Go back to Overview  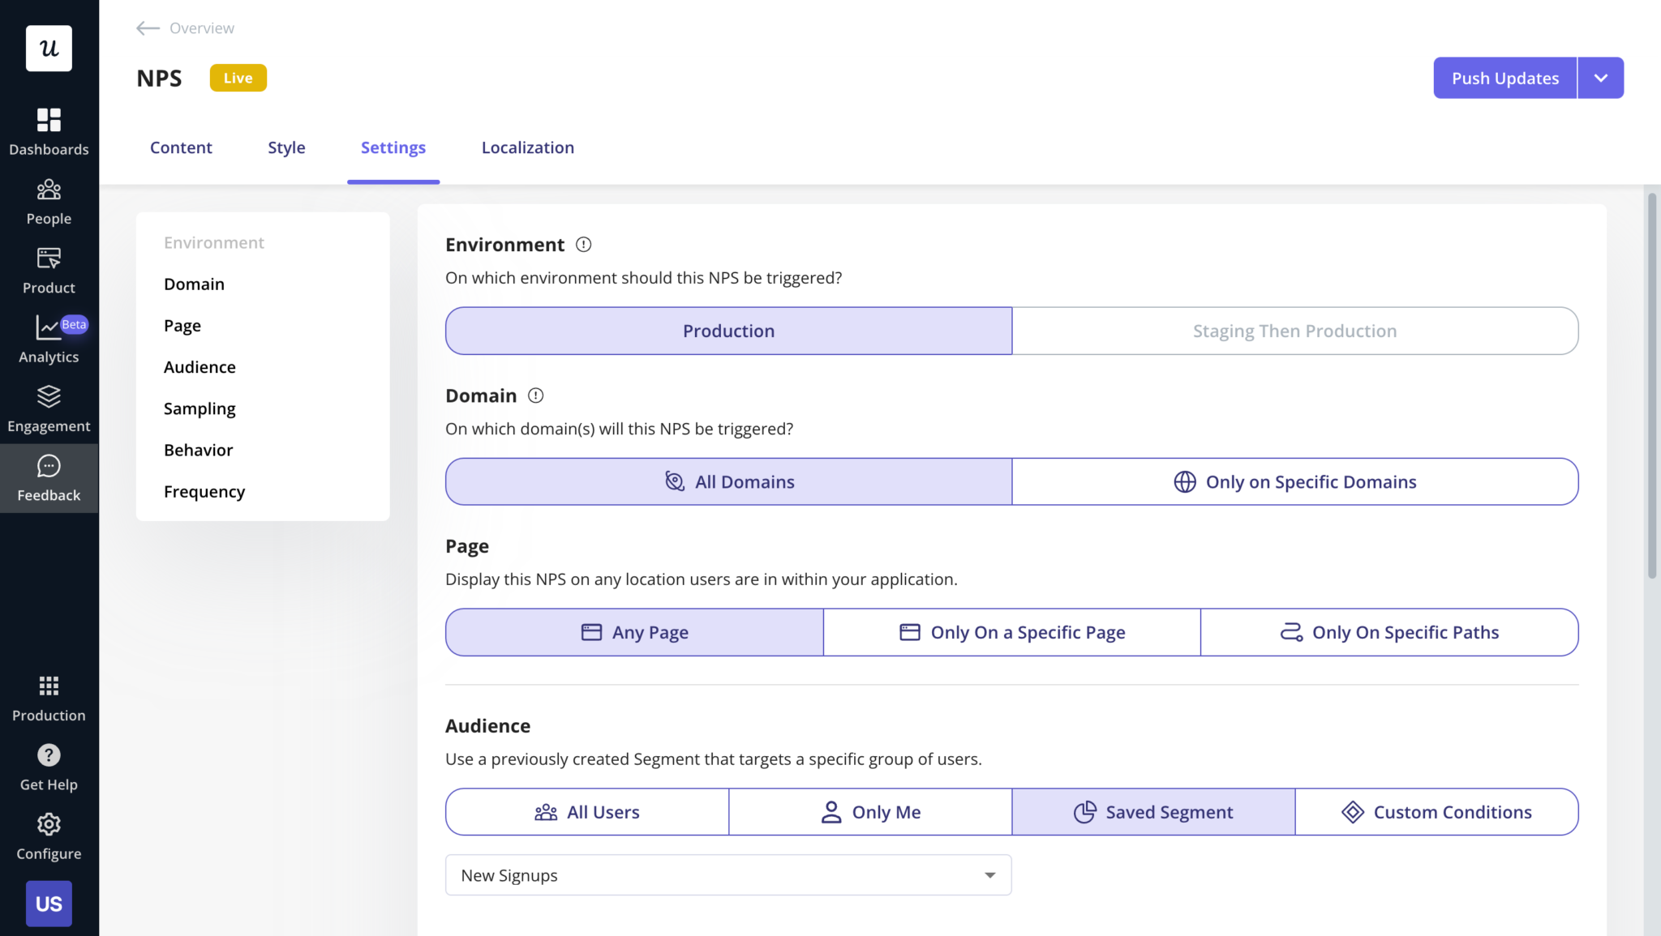coord(184,28)
